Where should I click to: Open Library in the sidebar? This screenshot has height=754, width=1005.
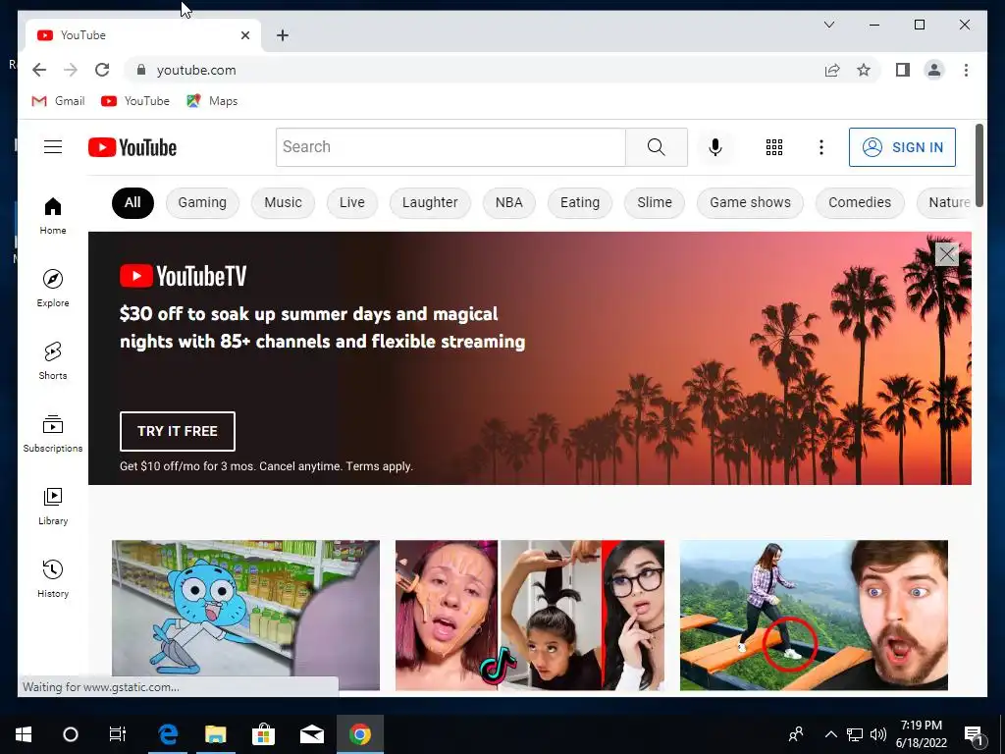click(x=53, y=506)
